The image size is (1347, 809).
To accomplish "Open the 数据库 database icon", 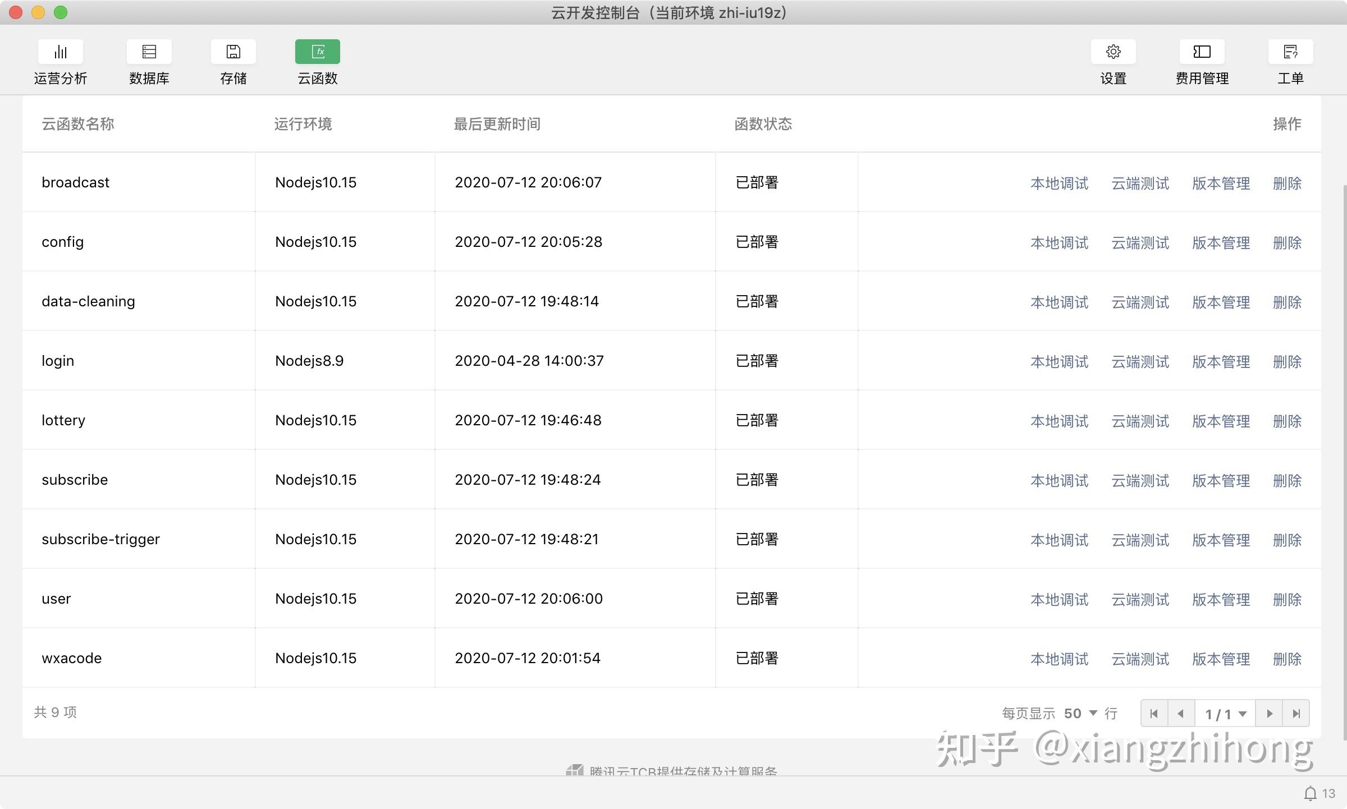I will [149, 52].
